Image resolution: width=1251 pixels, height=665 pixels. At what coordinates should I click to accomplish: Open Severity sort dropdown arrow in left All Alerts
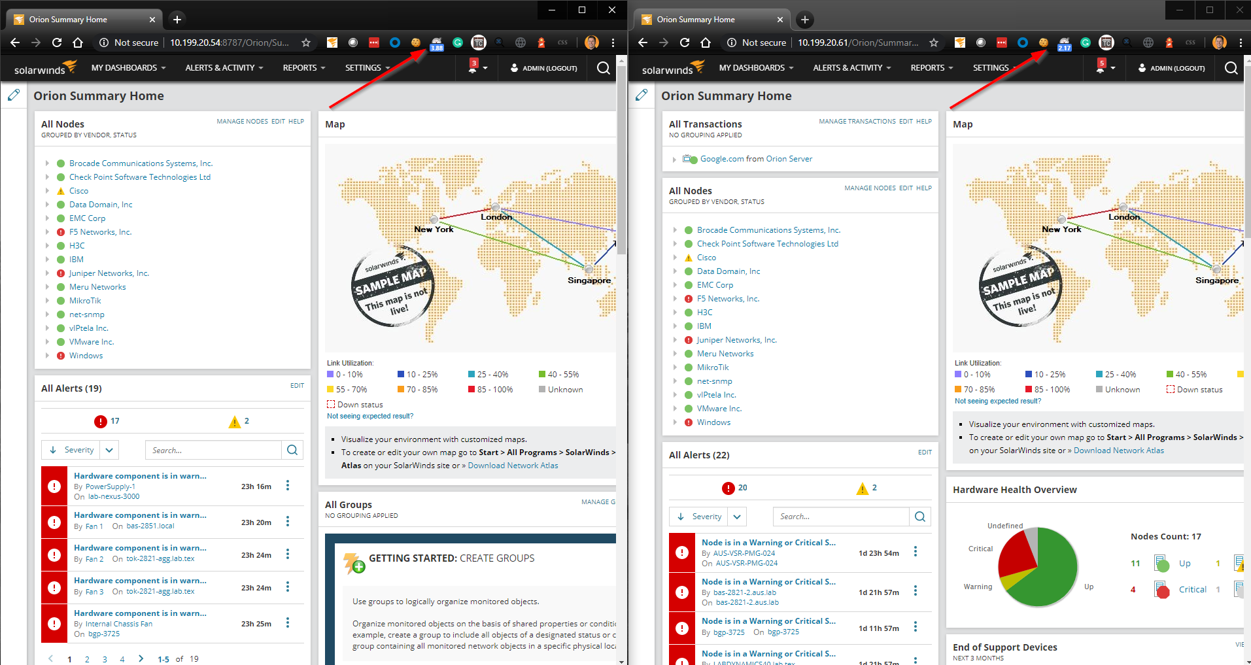[110, 450]
